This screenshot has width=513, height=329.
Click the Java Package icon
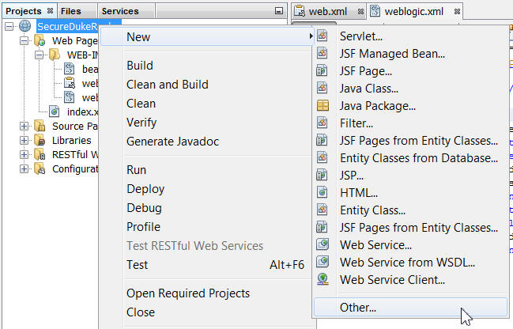point(323,106)
